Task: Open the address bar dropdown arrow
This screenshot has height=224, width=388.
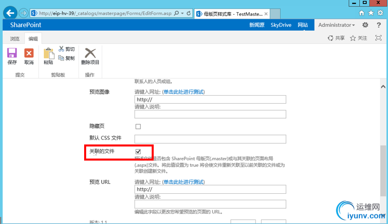Action: tap(182, 14)
